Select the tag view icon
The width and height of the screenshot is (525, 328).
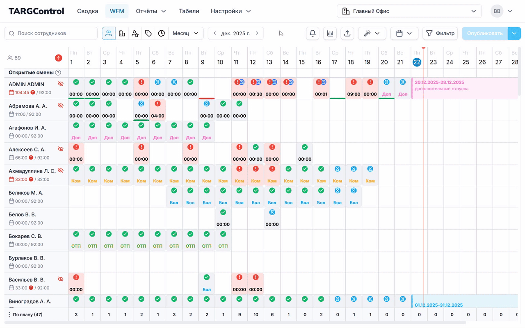click(x=148, y=34)
